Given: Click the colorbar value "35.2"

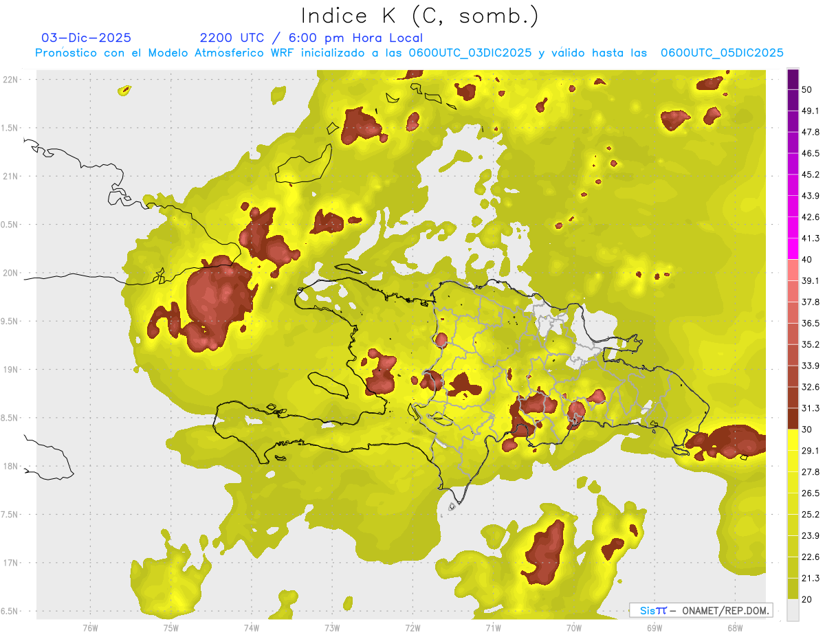Looking at the screenshot, I should [811, 344].
